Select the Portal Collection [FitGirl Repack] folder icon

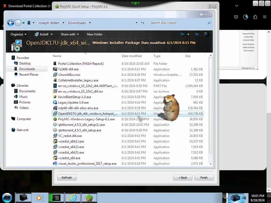55,63
